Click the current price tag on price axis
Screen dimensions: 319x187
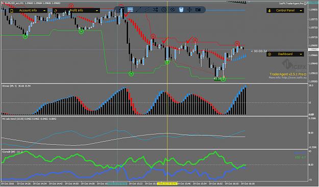click(x=313, y=49)
